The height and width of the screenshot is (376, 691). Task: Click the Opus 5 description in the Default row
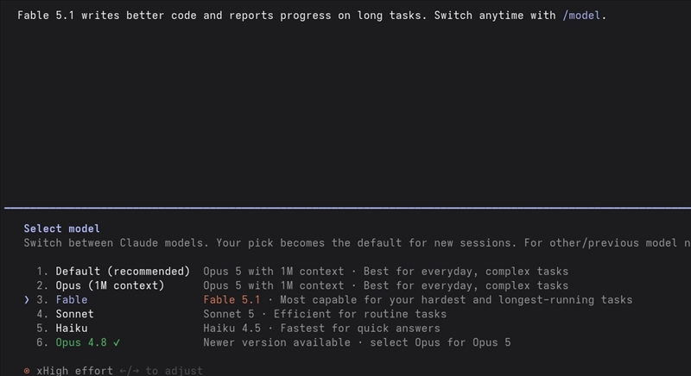coord(385,272)
